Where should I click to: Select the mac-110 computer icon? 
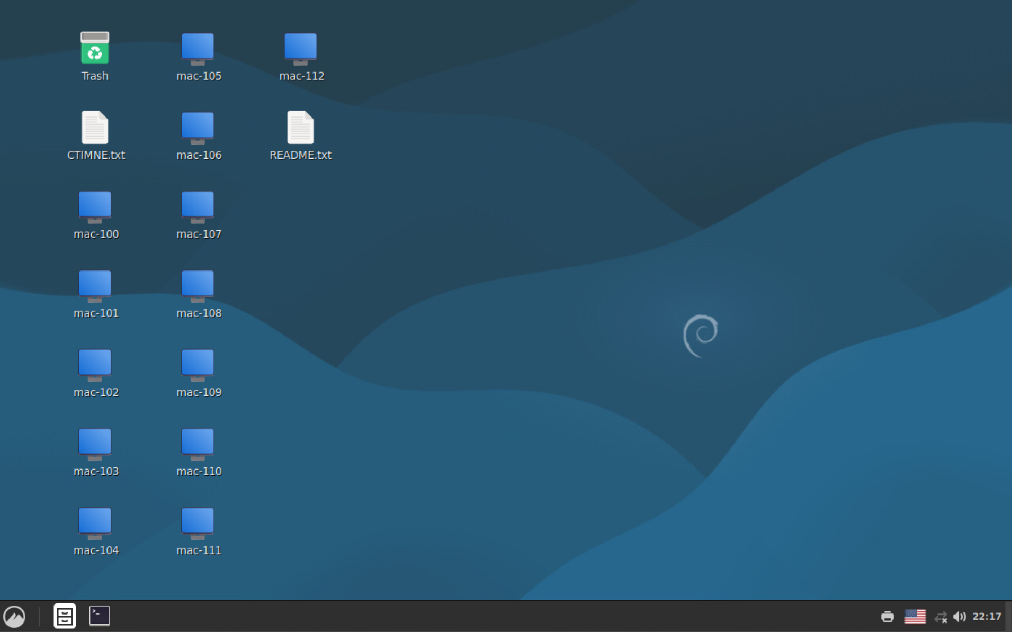point(198,444)
